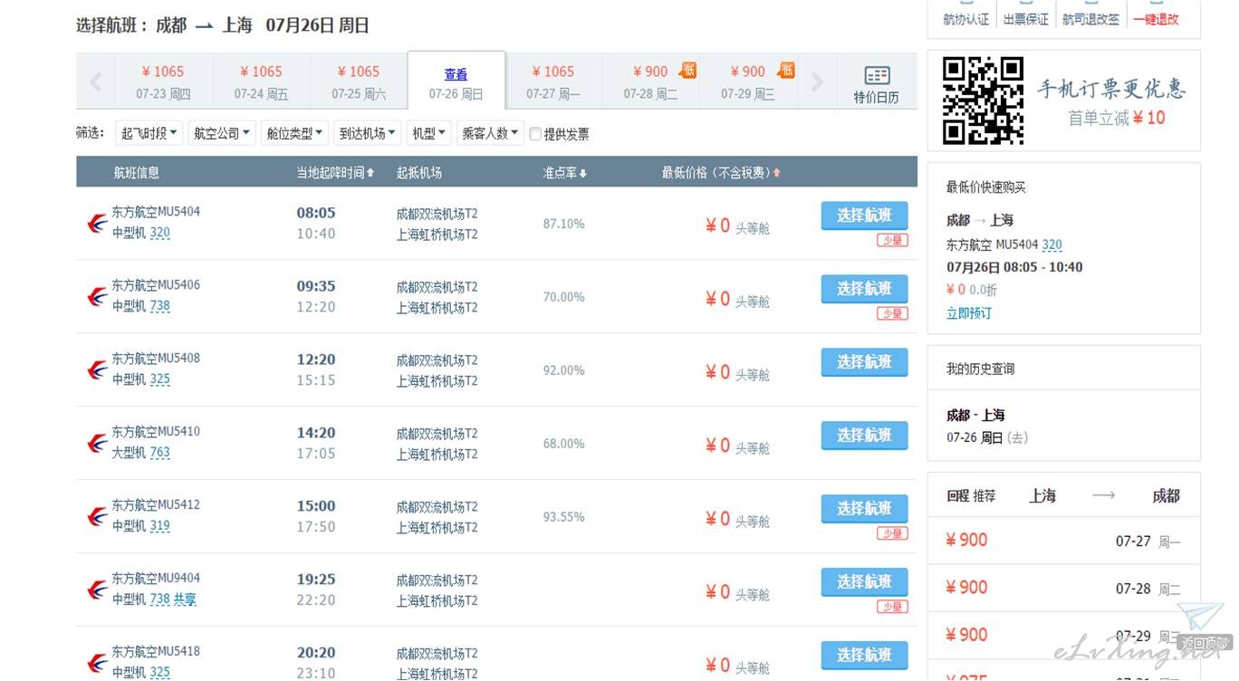Select the 07-24 周五 date tab

[x=261, y=82]
